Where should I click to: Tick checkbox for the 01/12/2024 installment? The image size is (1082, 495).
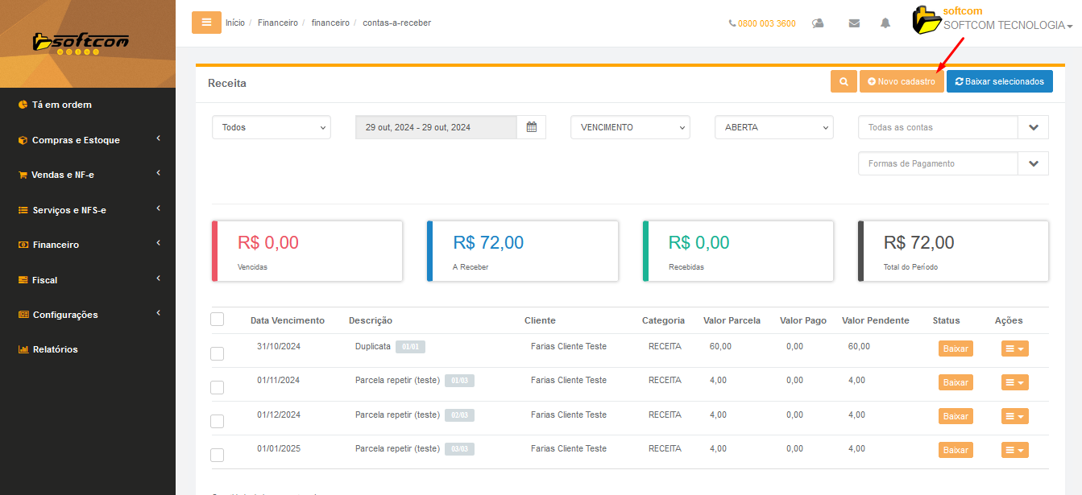point(217,421)
